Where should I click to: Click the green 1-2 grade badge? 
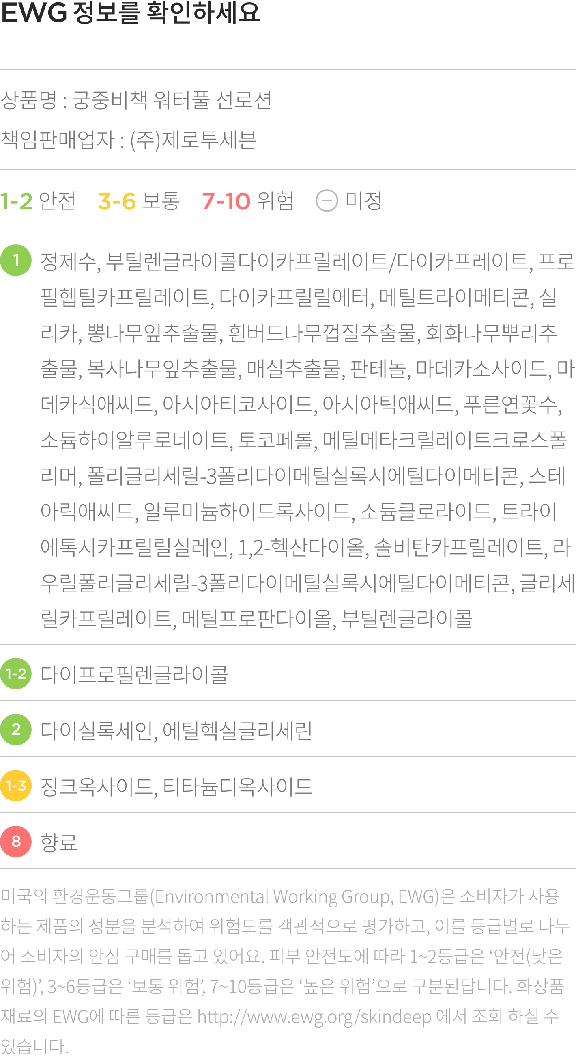pyautogui.click(x=16, y=674)
